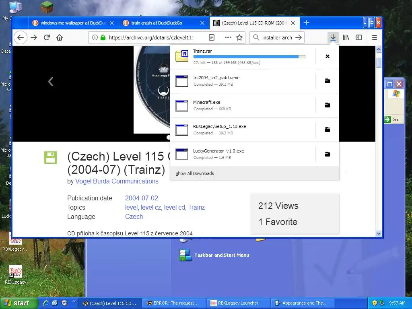Viewport: 412px width, 309px height.
Task: Open the Firefox library icon
Action: [x=346, y=37]
